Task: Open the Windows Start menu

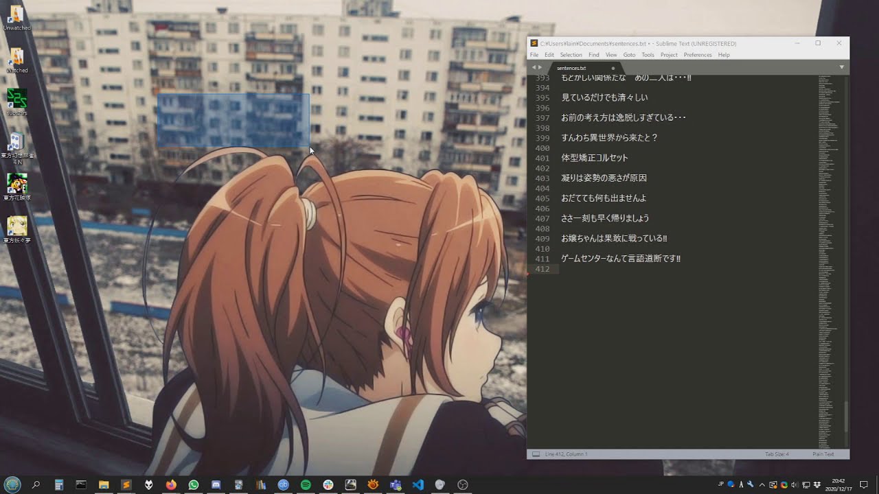Action: coord(12,484)
